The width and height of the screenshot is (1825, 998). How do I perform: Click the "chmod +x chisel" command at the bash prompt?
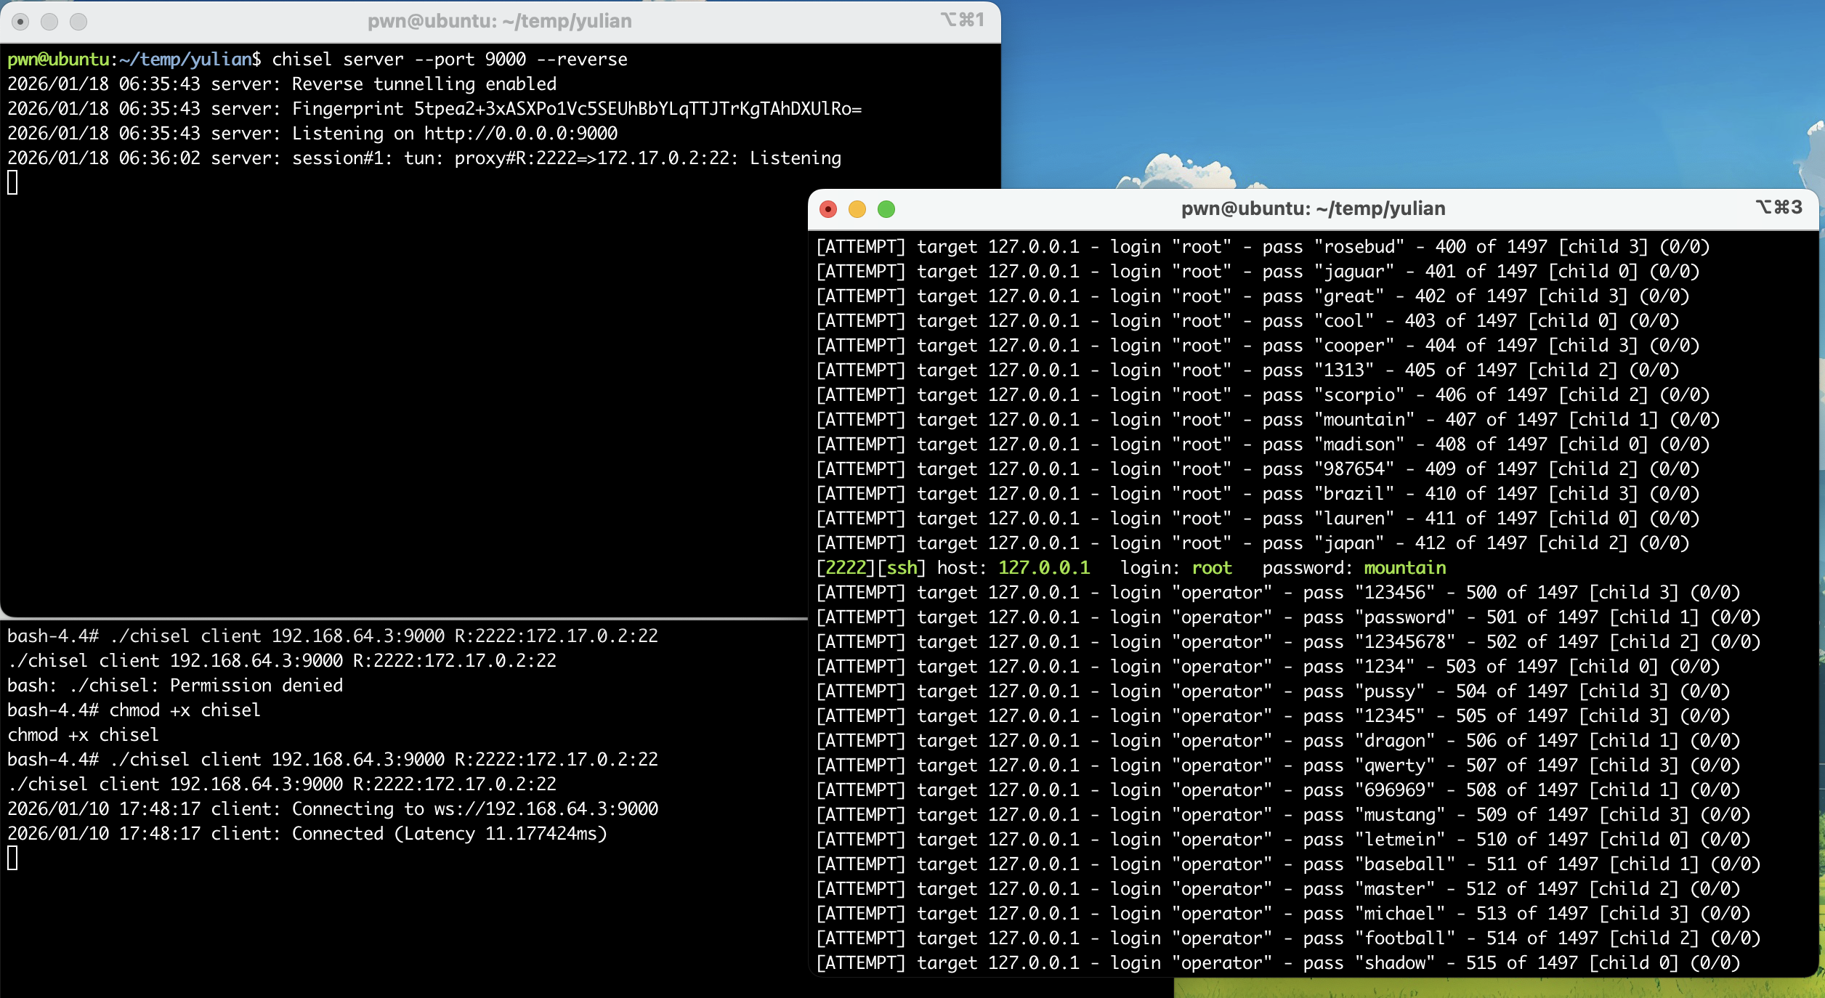tap(185, 710)
